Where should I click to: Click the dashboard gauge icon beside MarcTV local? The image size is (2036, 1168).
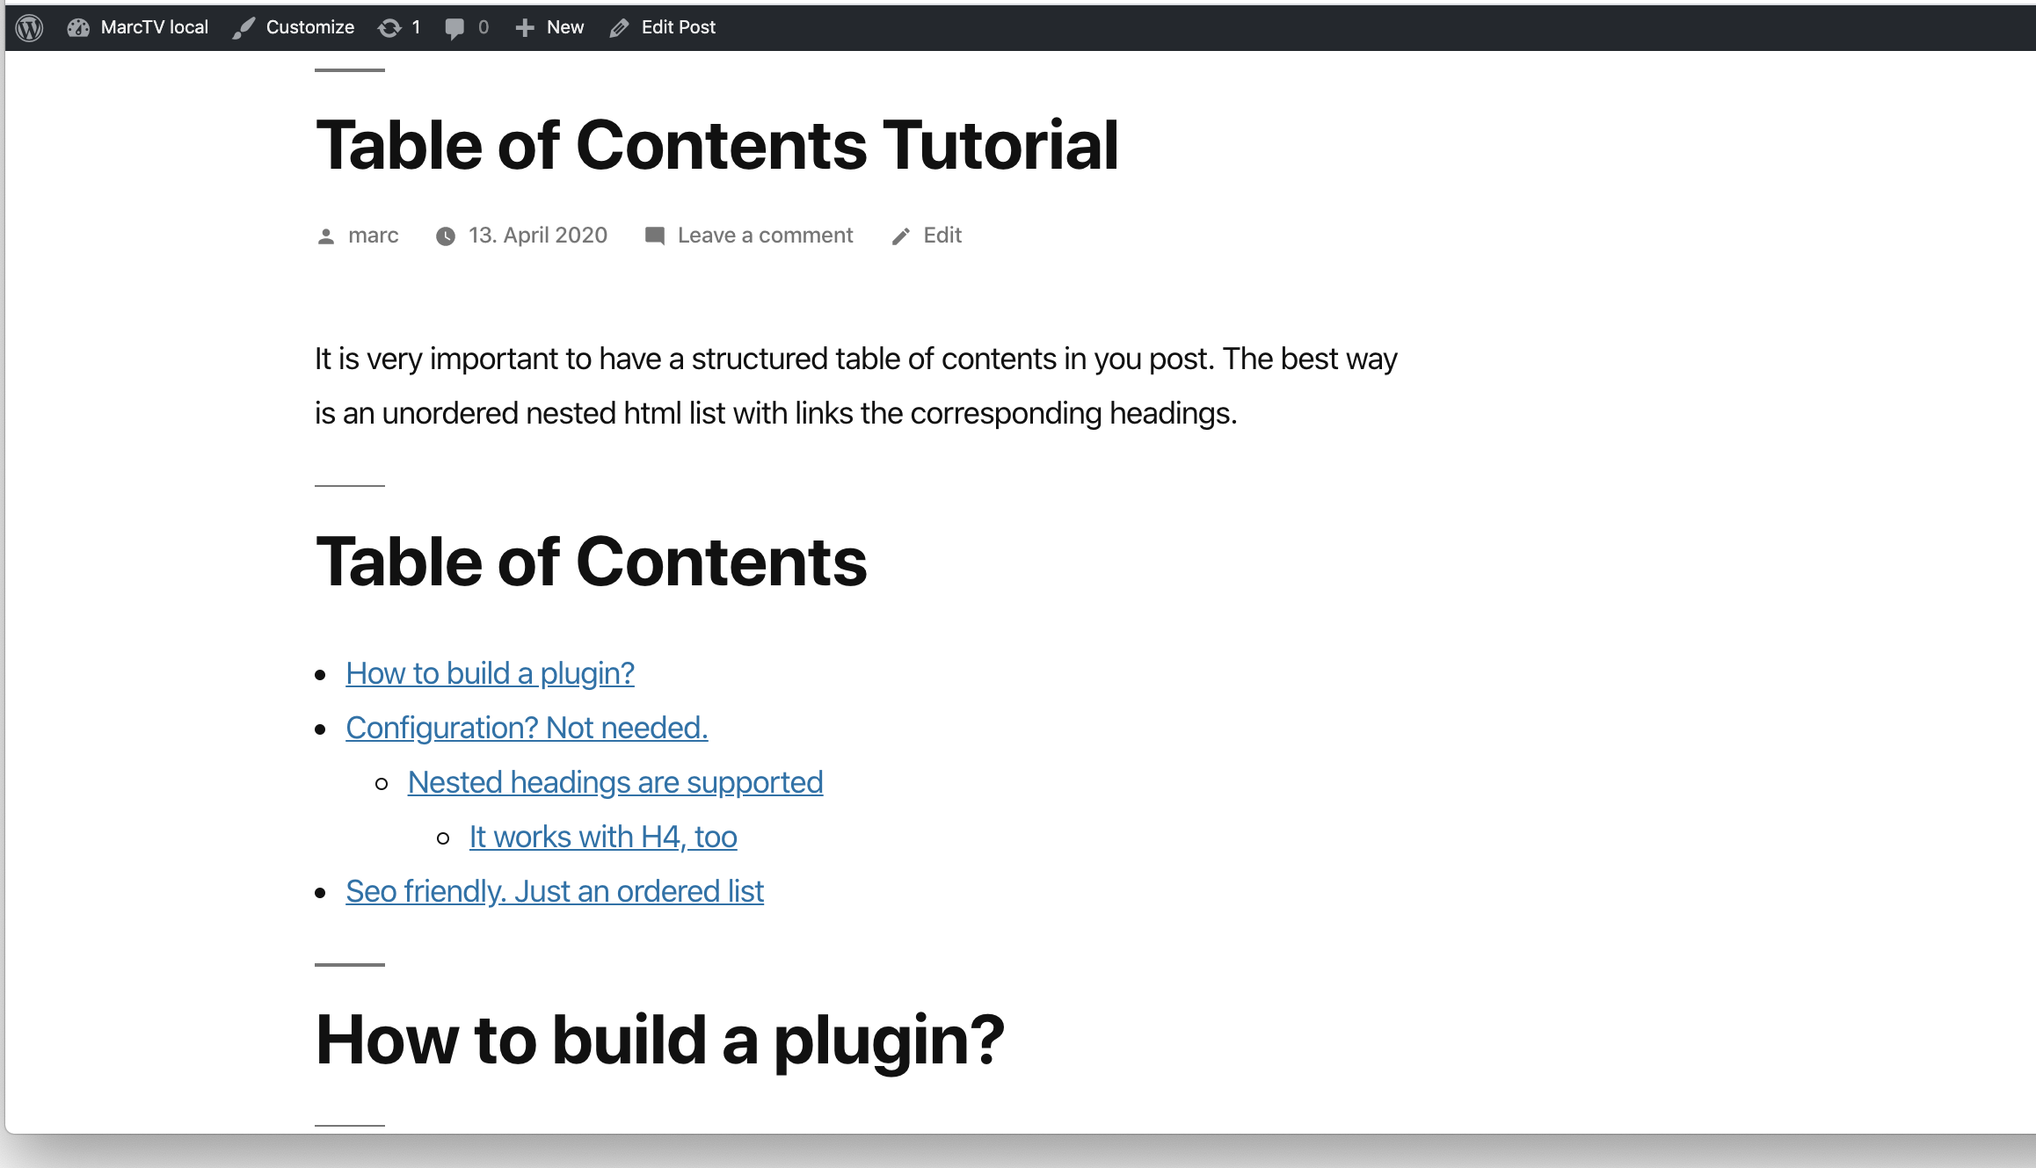78,27
